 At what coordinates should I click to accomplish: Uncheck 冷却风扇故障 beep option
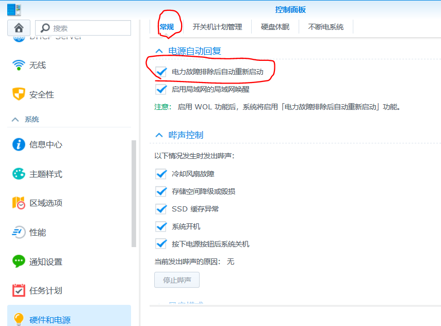(161, 174)
